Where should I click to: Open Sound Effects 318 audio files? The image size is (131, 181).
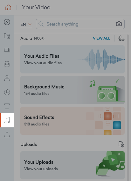72,121
